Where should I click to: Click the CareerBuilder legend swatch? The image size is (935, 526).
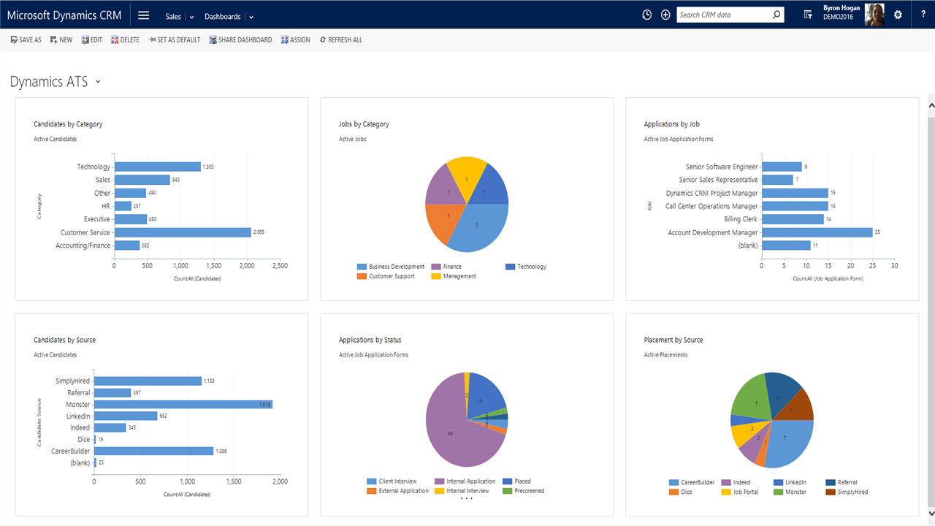[x=673, y=482]
